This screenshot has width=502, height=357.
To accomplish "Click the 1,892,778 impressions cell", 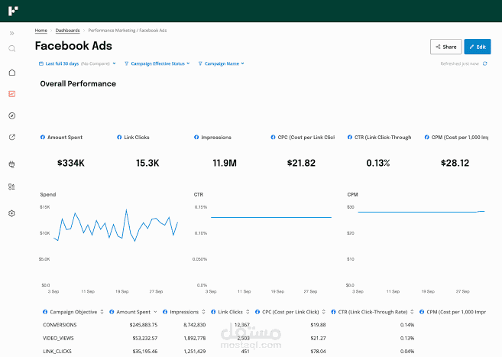I will (x=195, y=338).
